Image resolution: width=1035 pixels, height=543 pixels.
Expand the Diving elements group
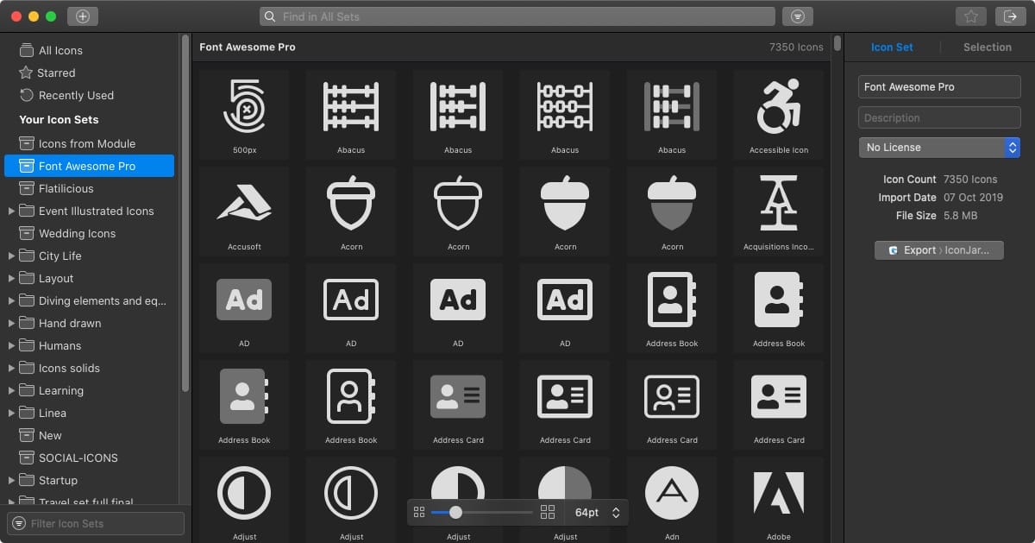10,300
